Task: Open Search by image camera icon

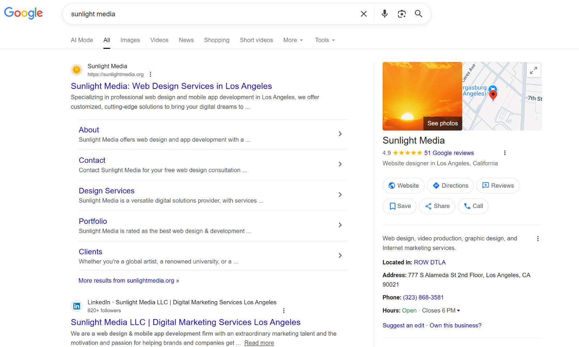Action: pos(402,14)
